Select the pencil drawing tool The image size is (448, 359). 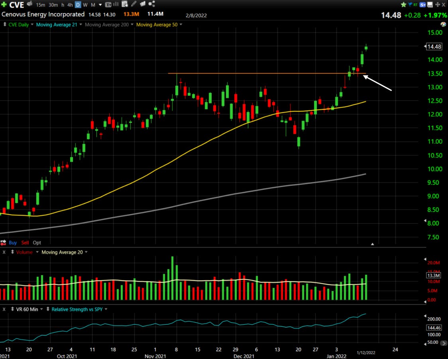coord(134,4)
